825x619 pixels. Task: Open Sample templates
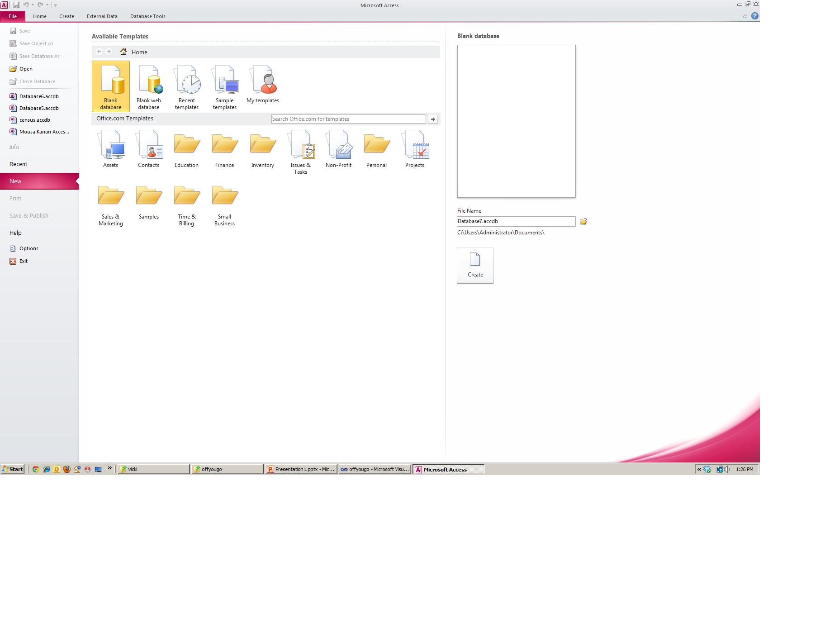point(225,86)
